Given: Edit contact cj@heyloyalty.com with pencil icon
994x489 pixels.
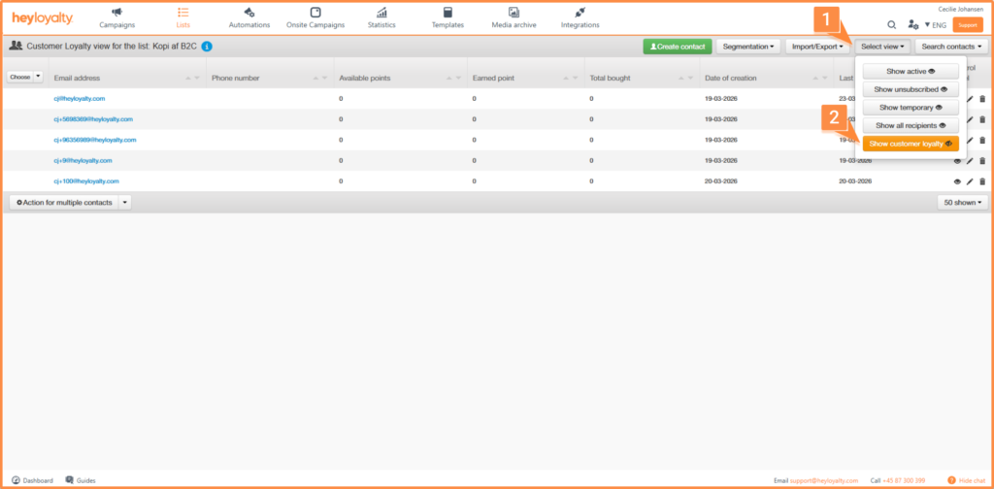Looking at the screenshot, I should (970, 99).
